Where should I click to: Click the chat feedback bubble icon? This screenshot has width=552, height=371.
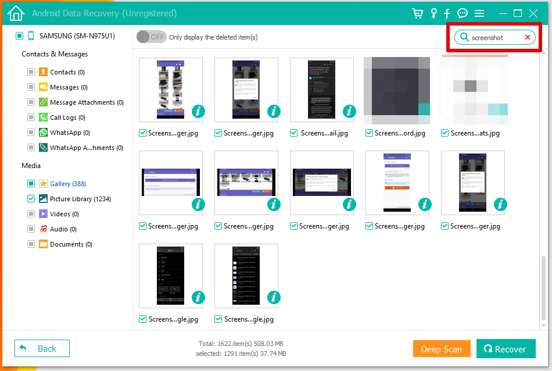463,13
